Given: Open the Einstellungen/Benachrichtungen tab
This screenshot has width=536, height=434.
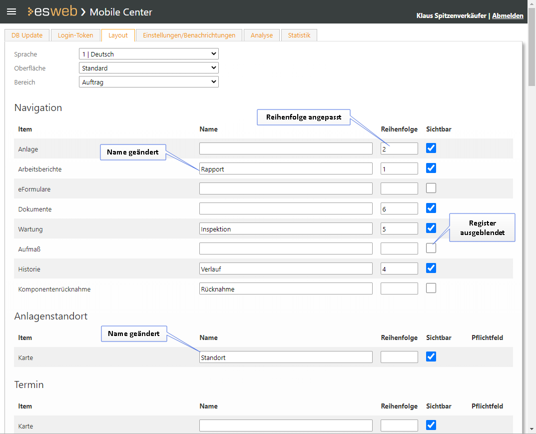Looking at the screenshot, I should [x=189, y=35].
